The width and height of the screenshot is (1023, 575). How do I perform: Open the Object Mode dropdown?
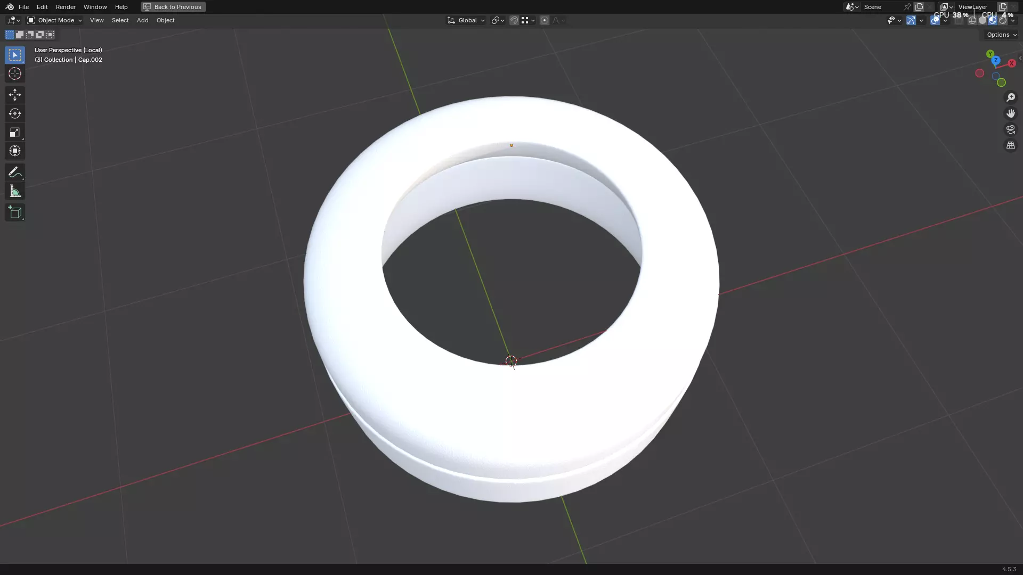coord(55,20)
